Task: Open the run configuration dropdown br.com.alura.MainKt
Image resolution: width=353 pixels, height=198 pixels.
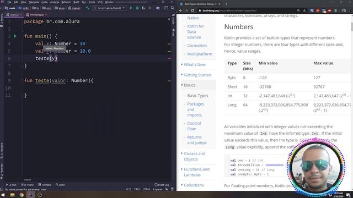Action: click(x=109, y=8)
